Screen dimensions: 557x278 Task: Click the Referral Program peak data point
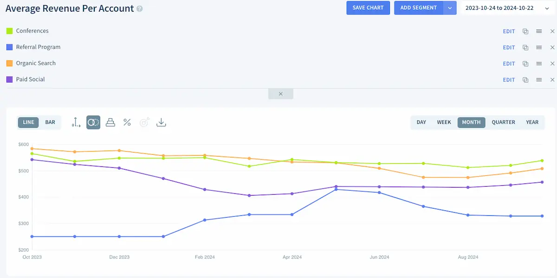click(337, 190)
